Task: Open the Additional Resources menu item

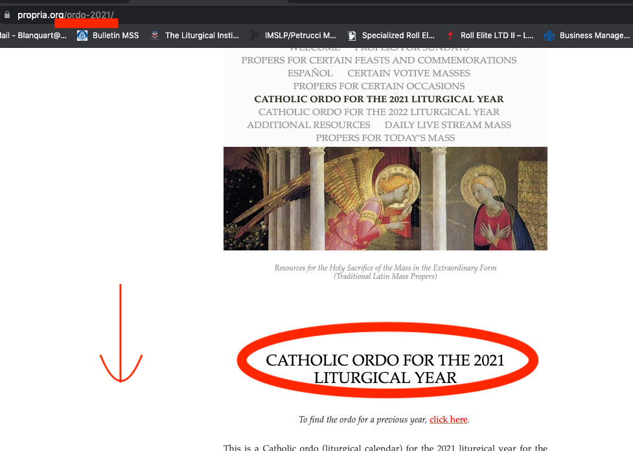Action: point(308,125)
